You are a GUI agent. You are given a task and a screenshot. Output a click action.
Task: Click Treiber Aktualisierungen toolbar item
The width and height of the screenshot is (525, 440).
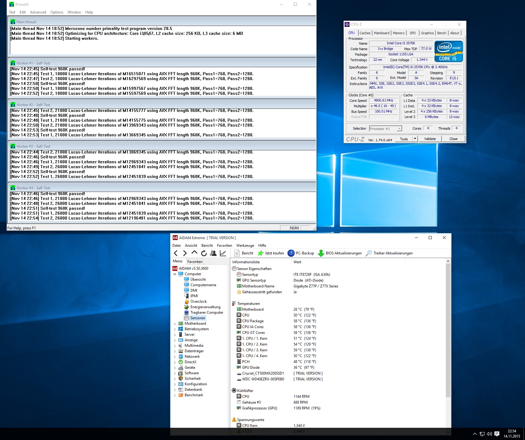tap(389, 253)
